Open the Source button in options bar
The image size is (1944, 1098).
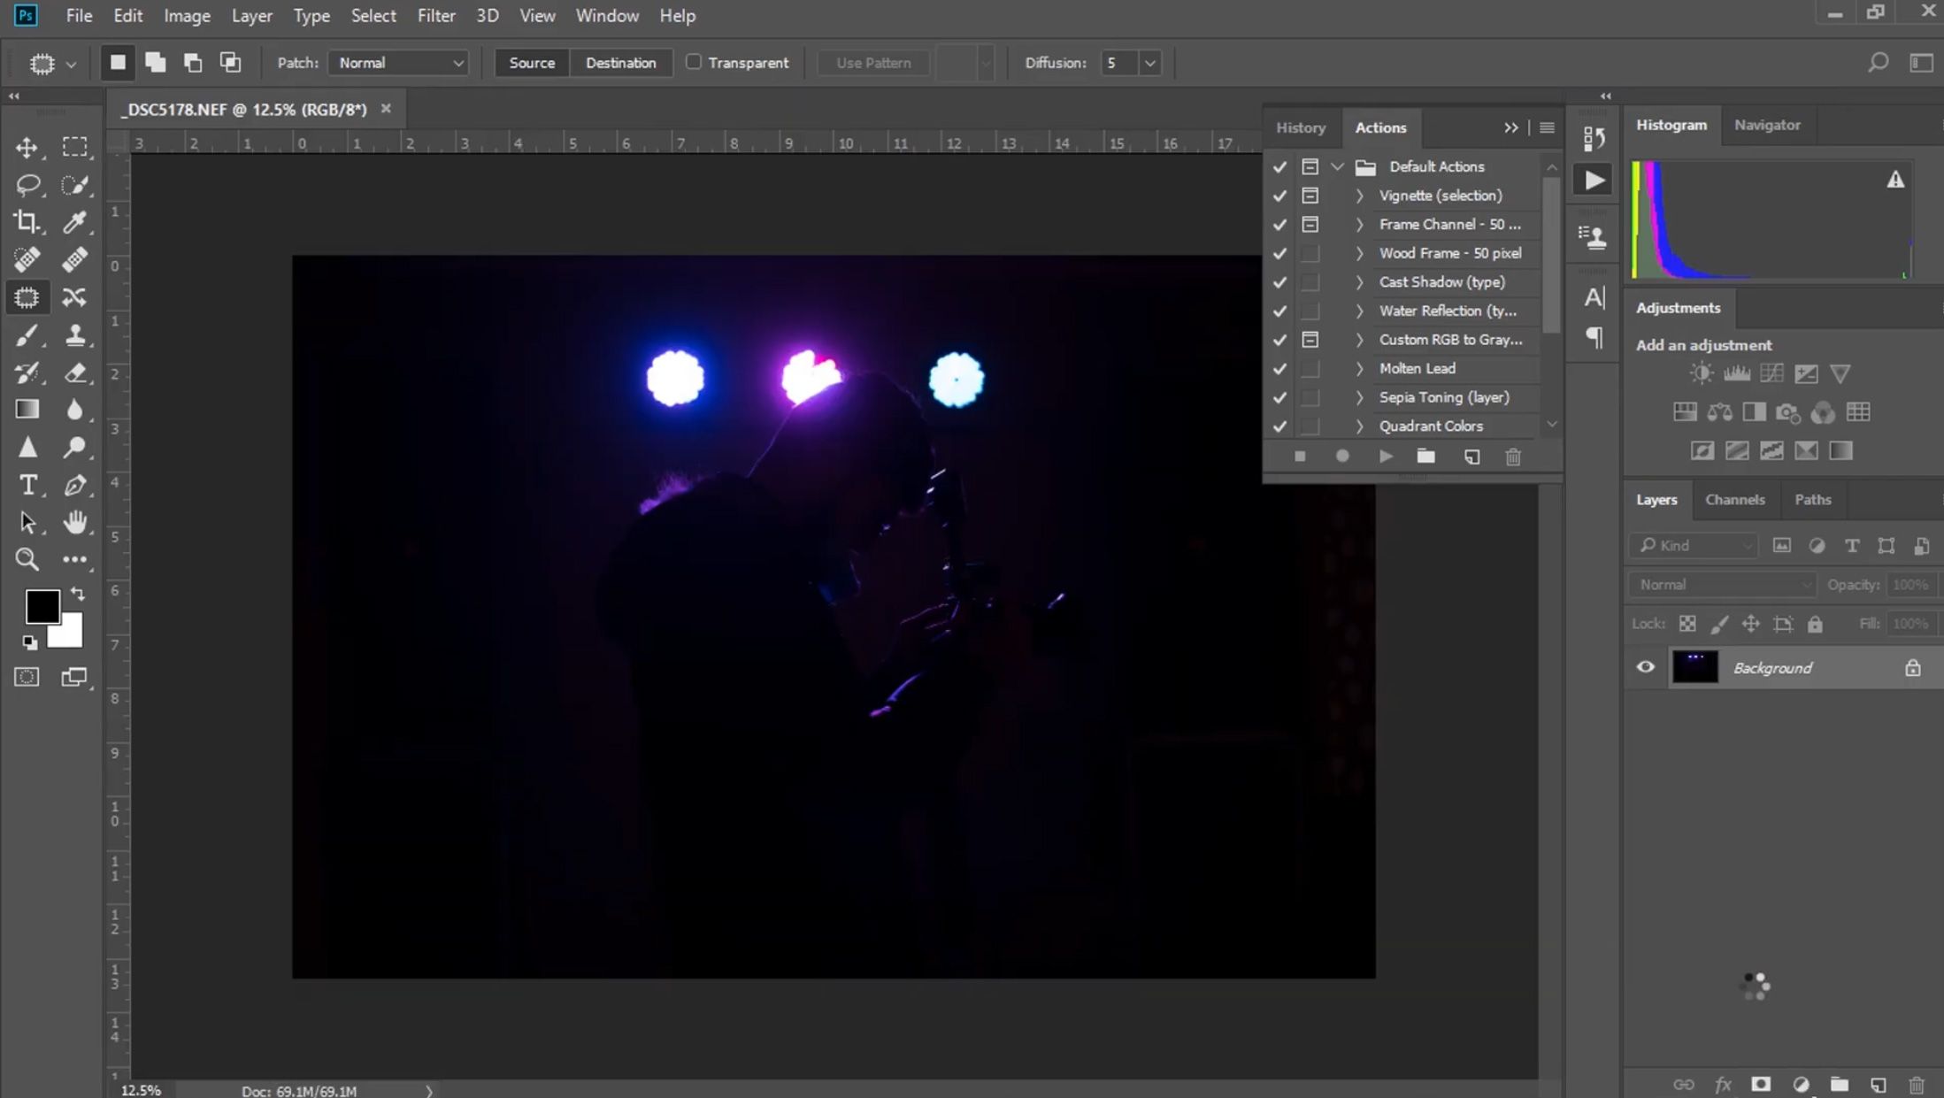[x=530, y=63]
